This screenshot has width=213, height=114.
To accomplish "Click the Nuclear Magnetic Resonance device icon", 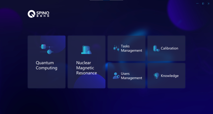I will (x=86, y=50).
